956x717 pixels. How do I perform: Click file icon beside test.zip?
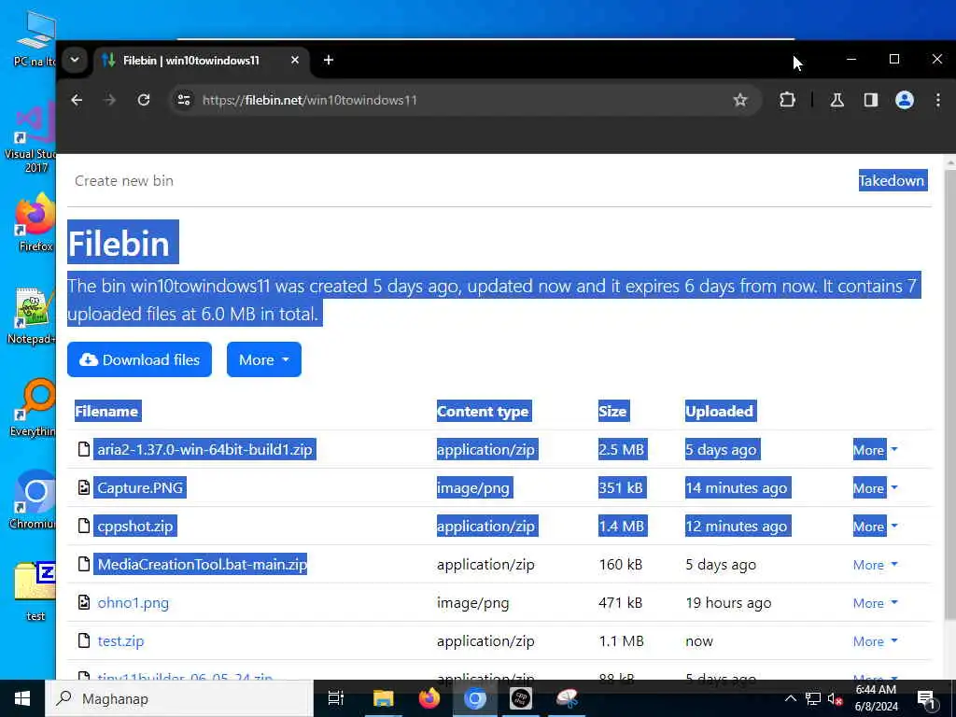coord(84,640)
